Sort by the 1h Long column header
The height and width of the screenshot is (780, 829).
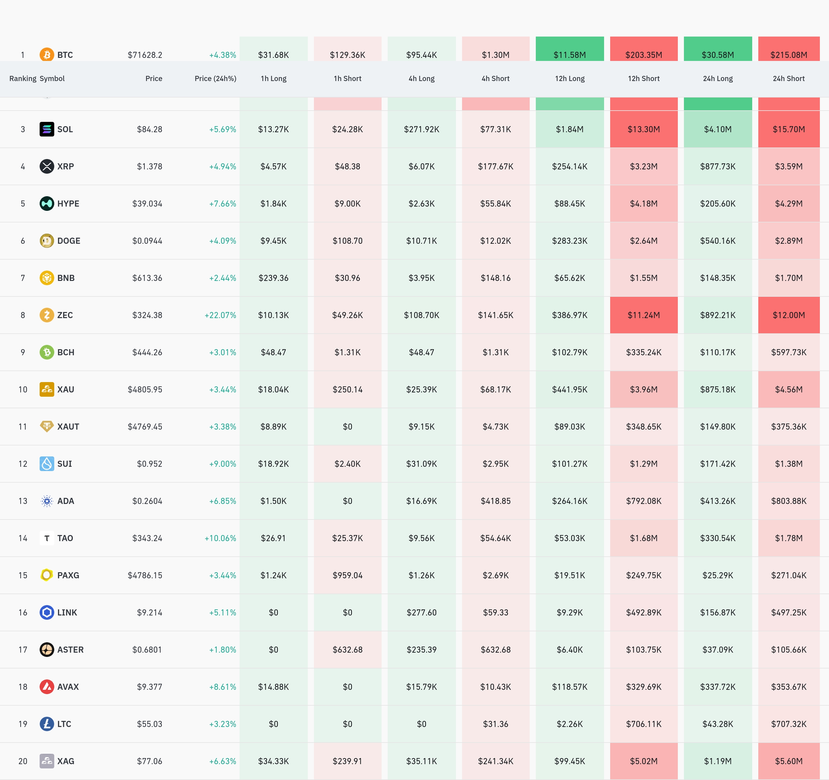tap(274, 78)
